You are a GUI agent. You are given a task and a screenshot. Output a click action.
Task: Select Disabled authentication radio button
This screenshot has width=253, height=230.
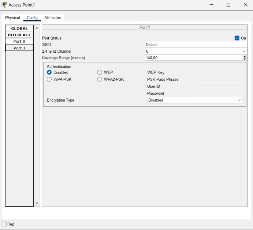coord(49,72)
